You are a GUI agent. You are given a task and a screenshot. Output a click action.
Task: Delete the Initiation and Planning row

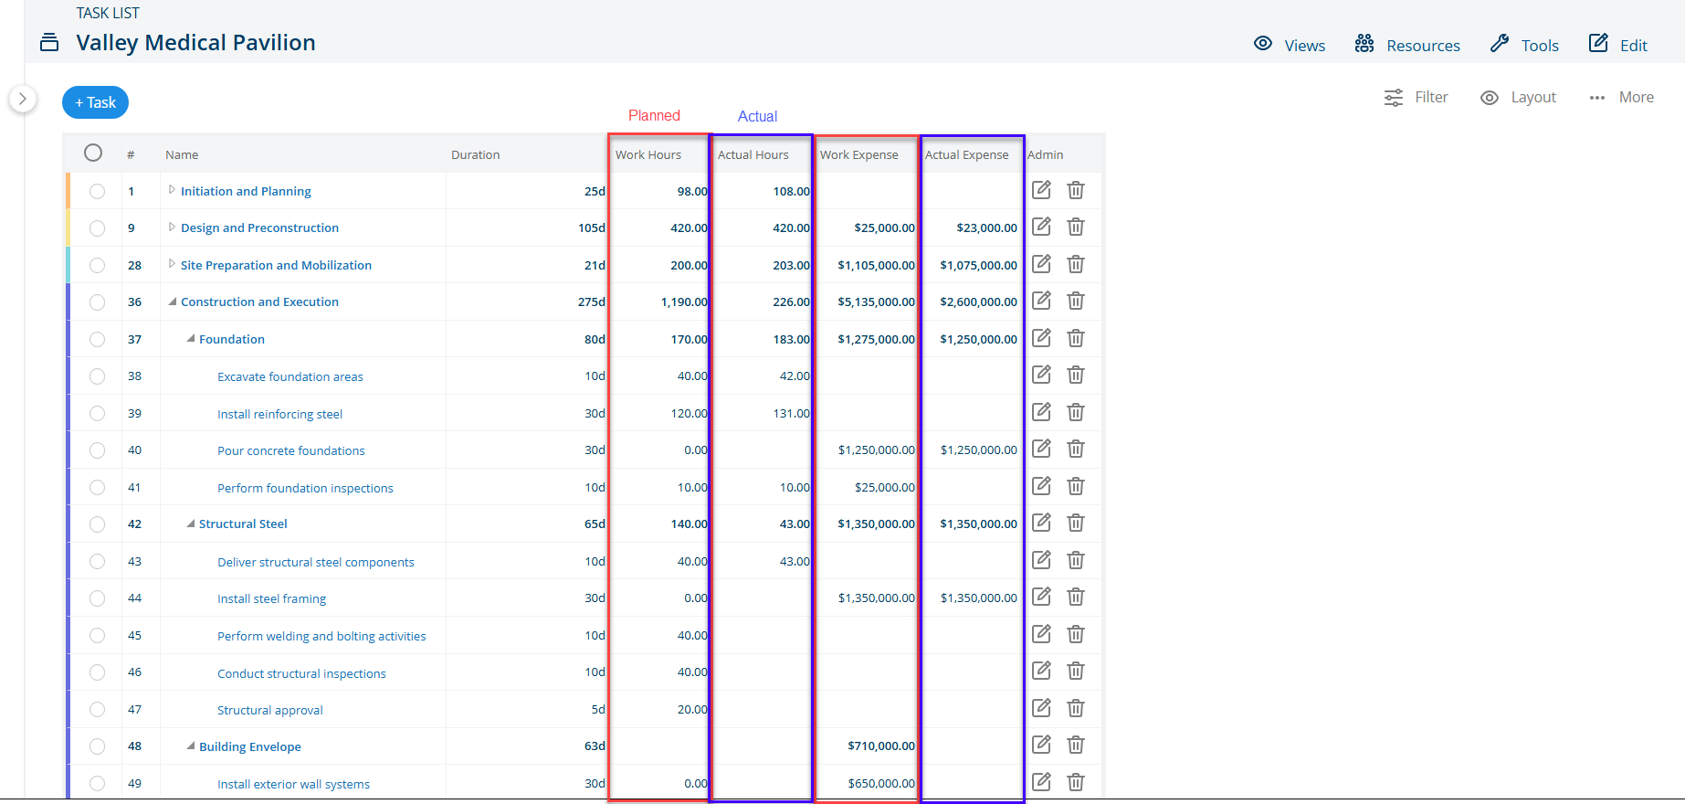[x=1076, y=190]
